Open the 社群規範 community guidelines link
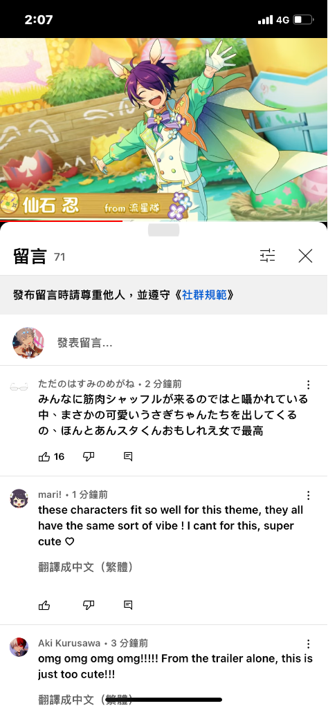This screenshot has width=328, height=708. coord(205,295)
